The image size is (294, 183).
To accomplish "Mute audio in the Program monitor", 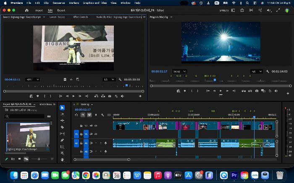I will coord(276,91).
